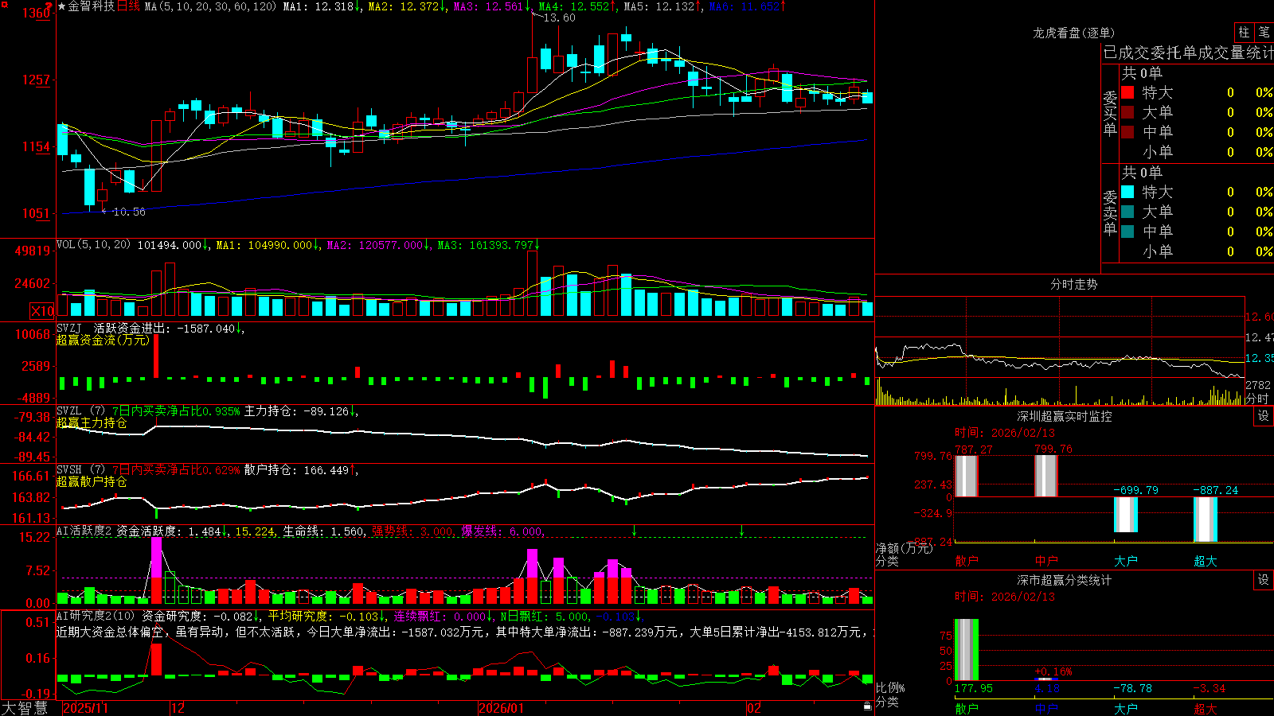Switch 龙虎看盘 to 柱 bar view
The image size is (1274, 716).
click(1244, 32)
